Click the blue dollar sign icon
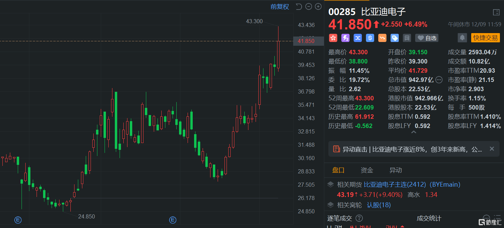Screen dimensions: 504x228 click(370, 38)
